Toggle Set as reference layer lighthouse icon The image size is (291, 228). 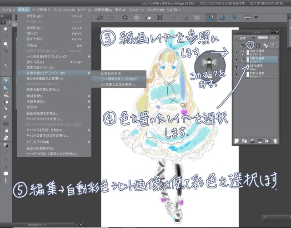250,45
